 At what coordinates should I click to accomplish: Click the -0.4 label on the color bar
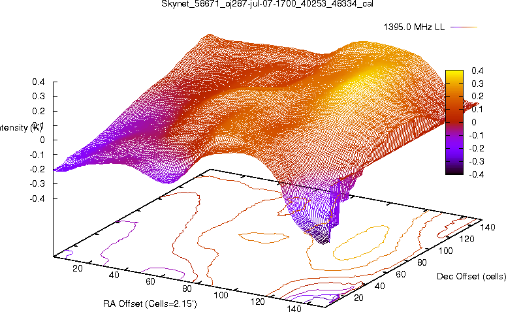(x=477, y=174)
